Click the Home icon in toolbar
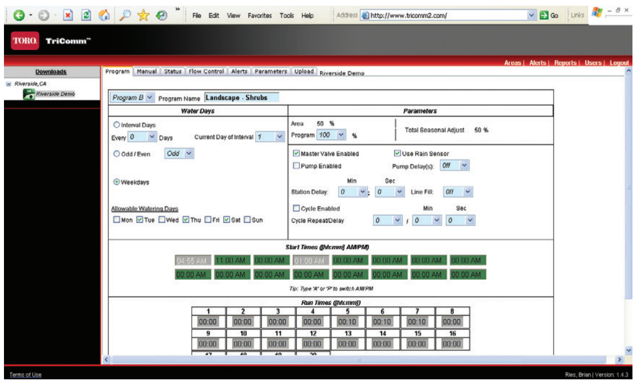Screen dimensions: 637x385 pos(104,15)
